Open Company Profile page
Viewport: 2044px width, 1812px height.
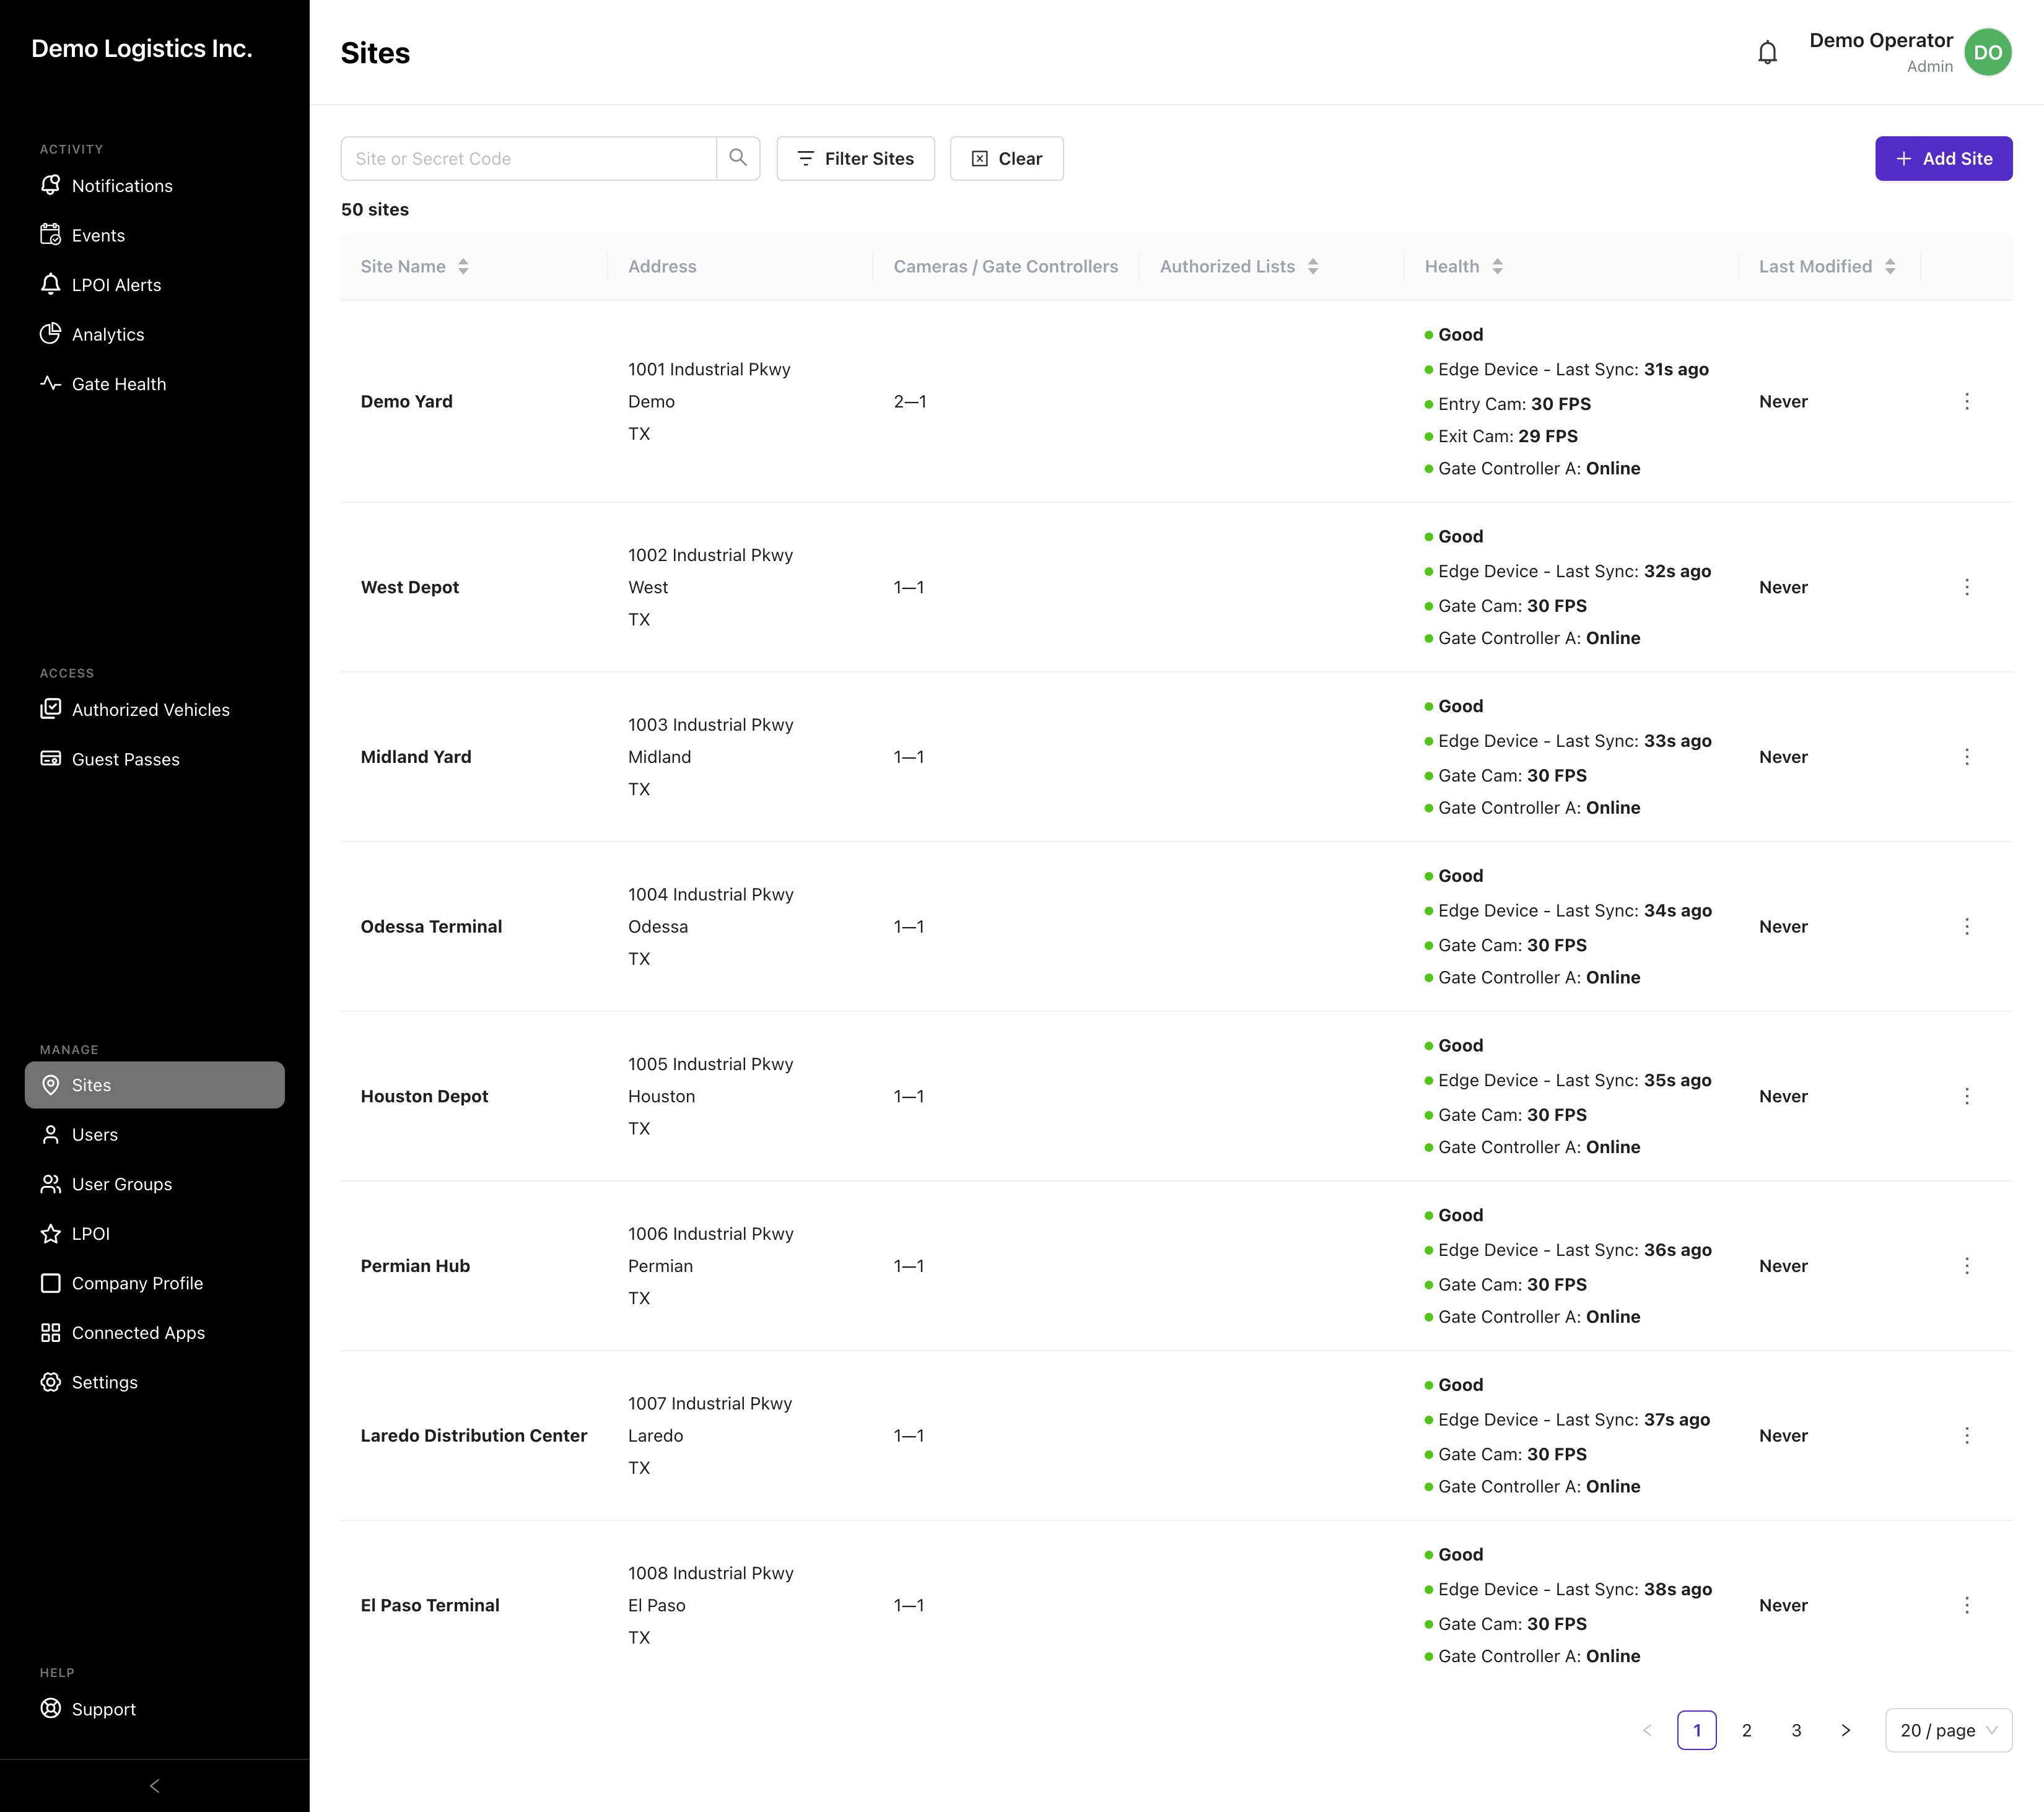(155, 1283)
